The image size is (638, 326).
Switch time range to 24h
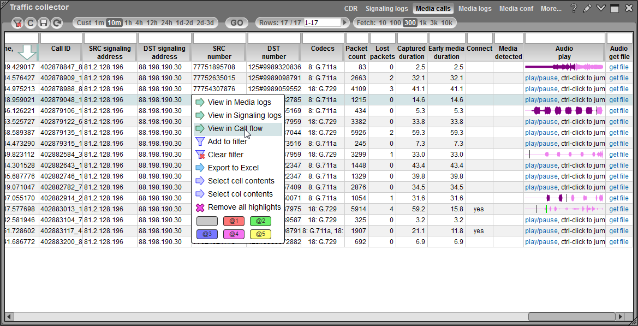[167, 23]
